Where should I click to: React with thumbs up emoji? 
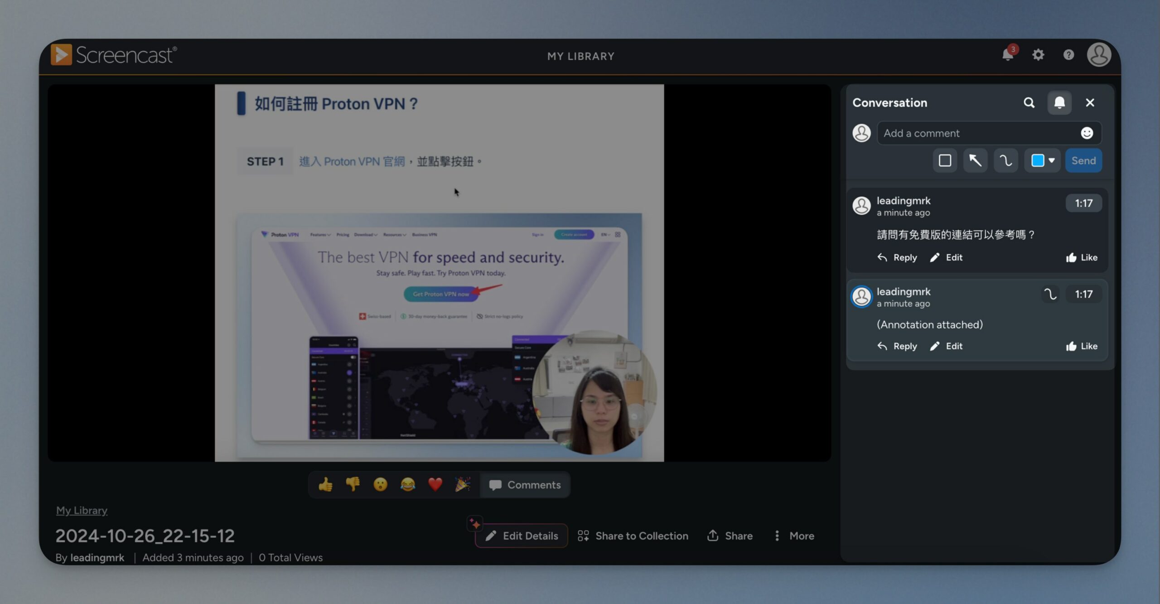tap(325, 485)
